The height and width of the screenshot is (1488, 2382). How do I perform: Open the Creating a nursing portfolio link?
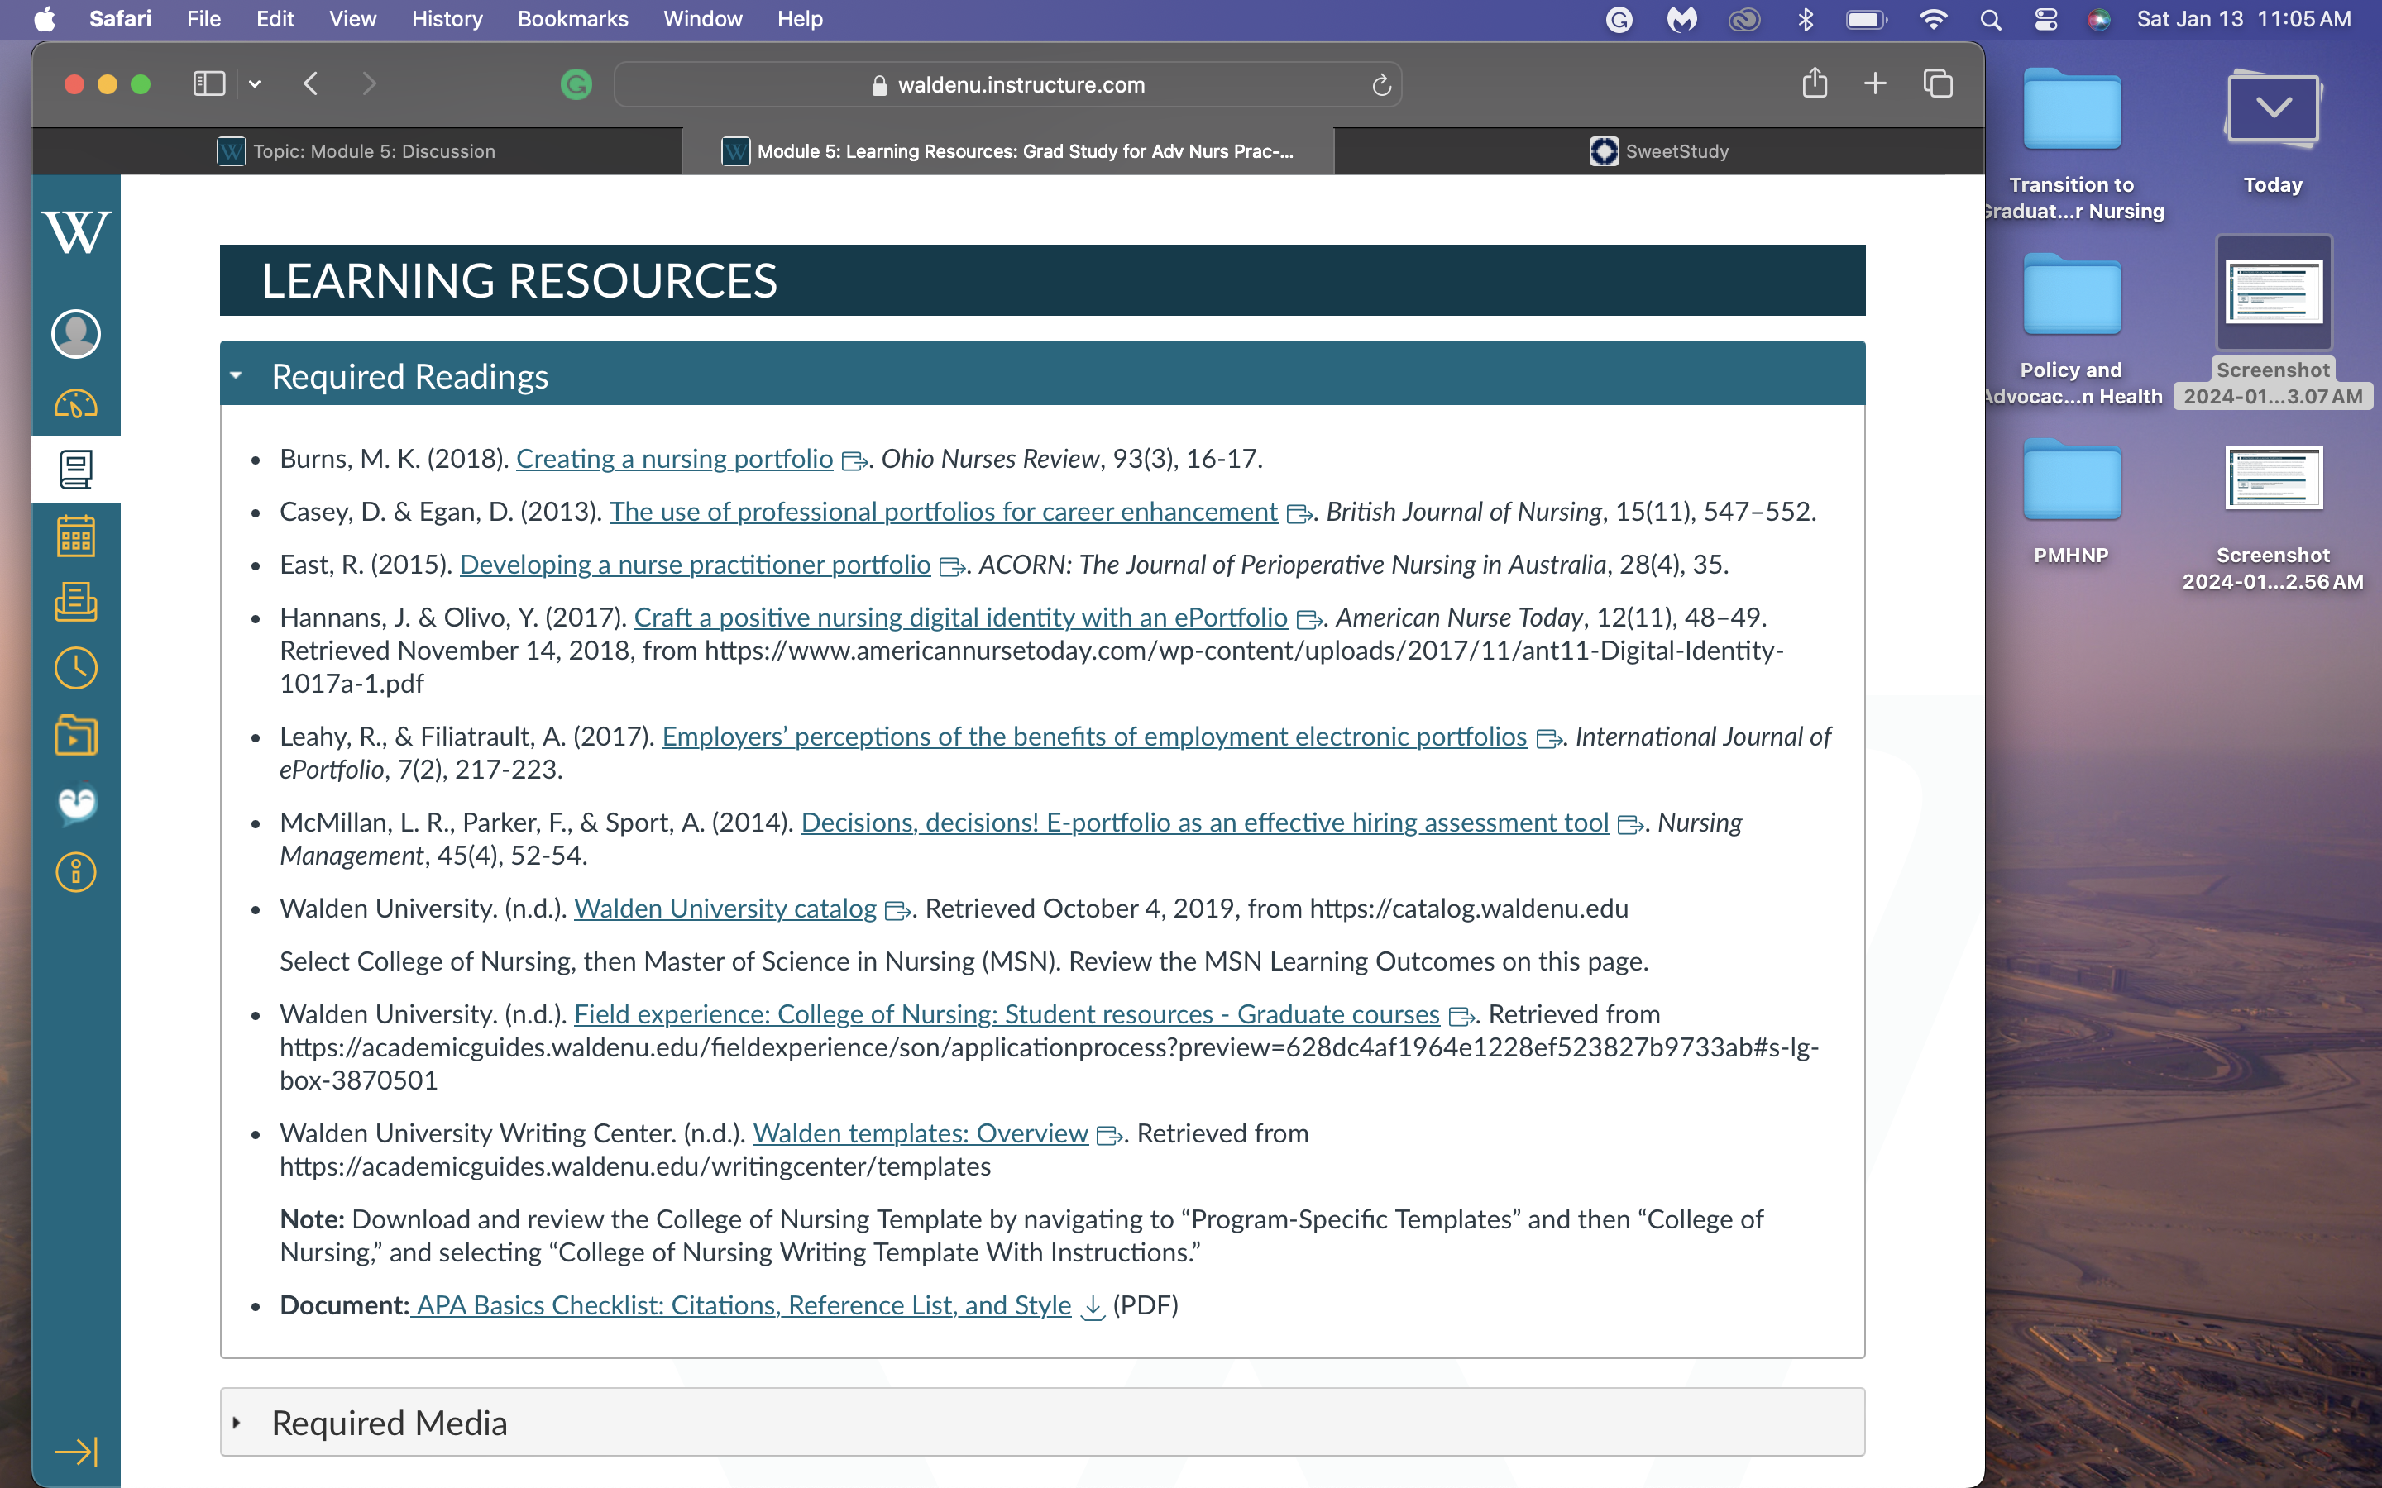(x=674, y=459)
